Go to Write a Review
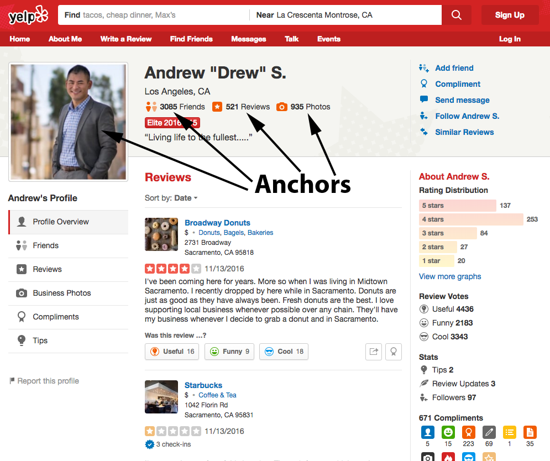This screenshot has width=550, height=461. click(126, 39)
